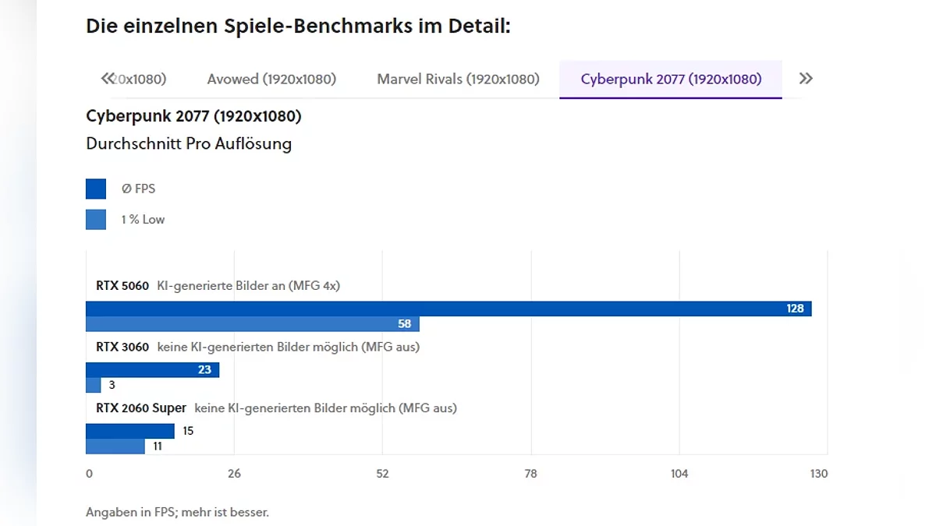
Task: Click the Cyberpunk 2077 (1920x1080) chart heading
Action: click(193, 116)
